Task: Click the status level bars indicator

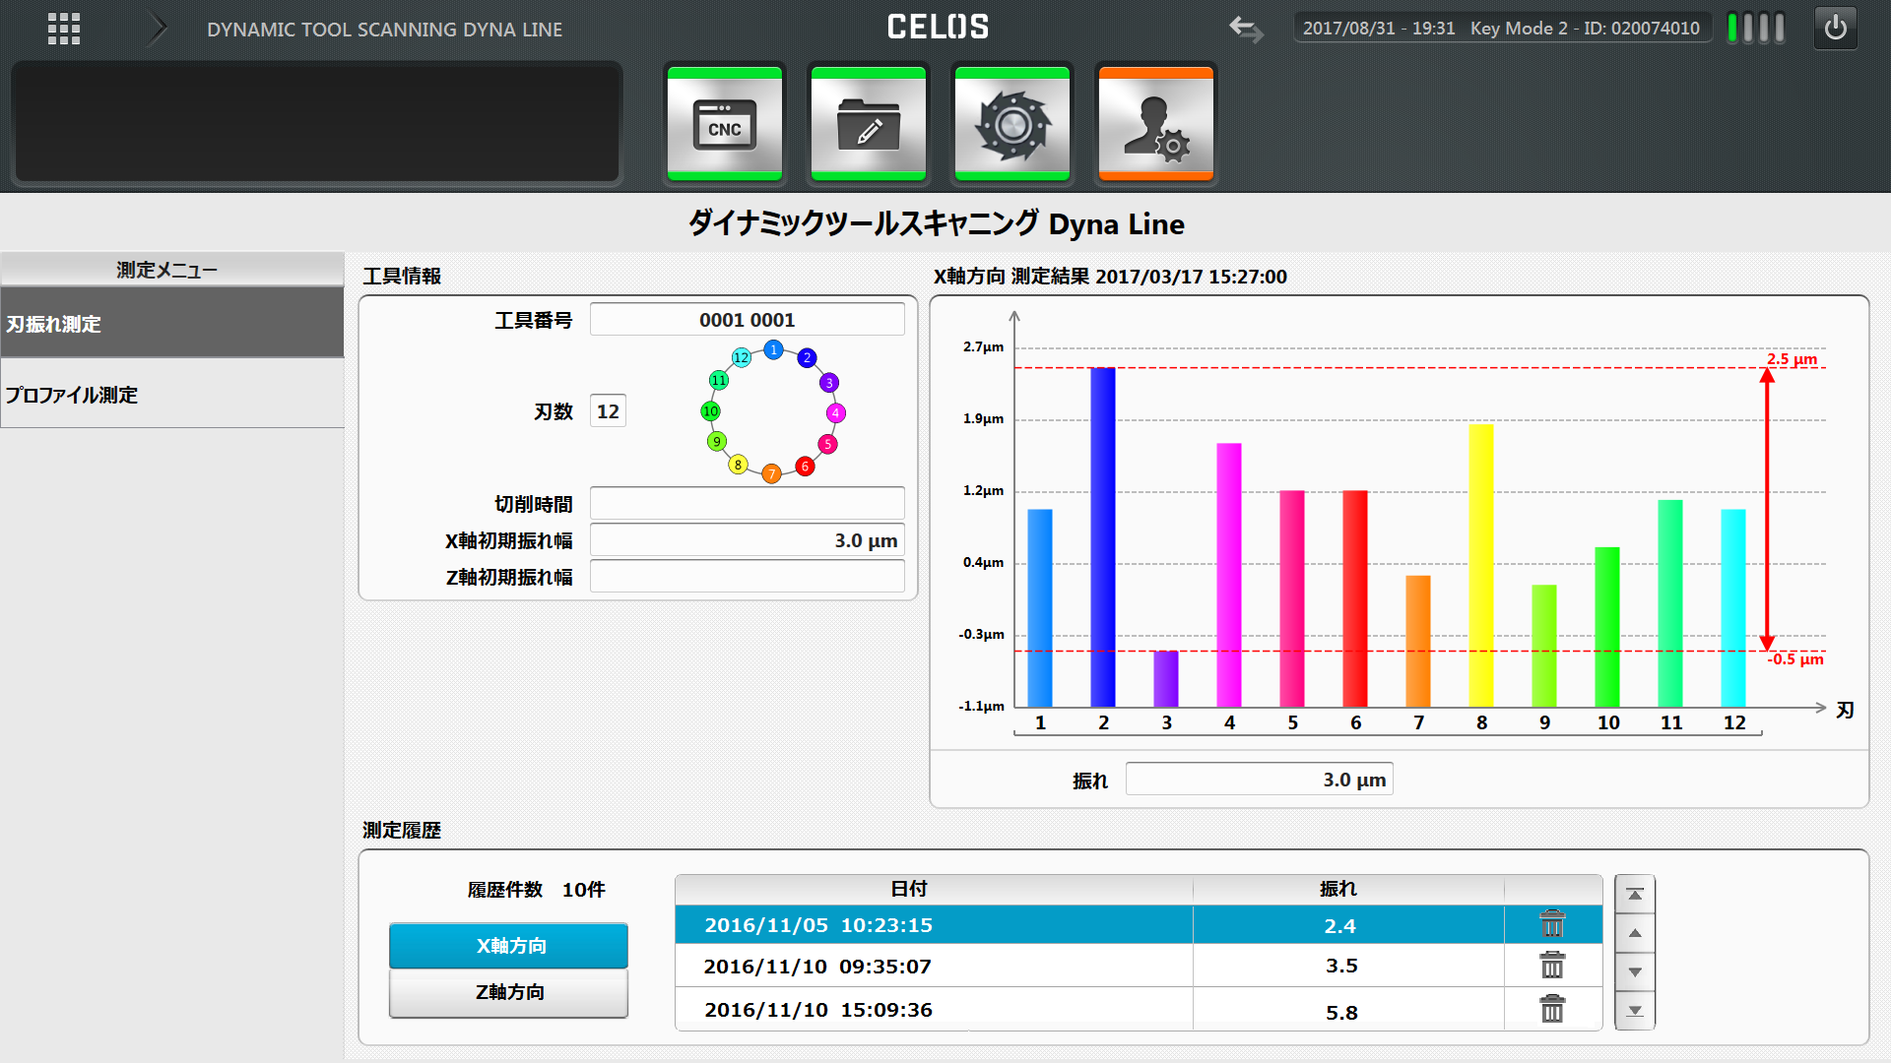Action: (x=1756, y=28)
